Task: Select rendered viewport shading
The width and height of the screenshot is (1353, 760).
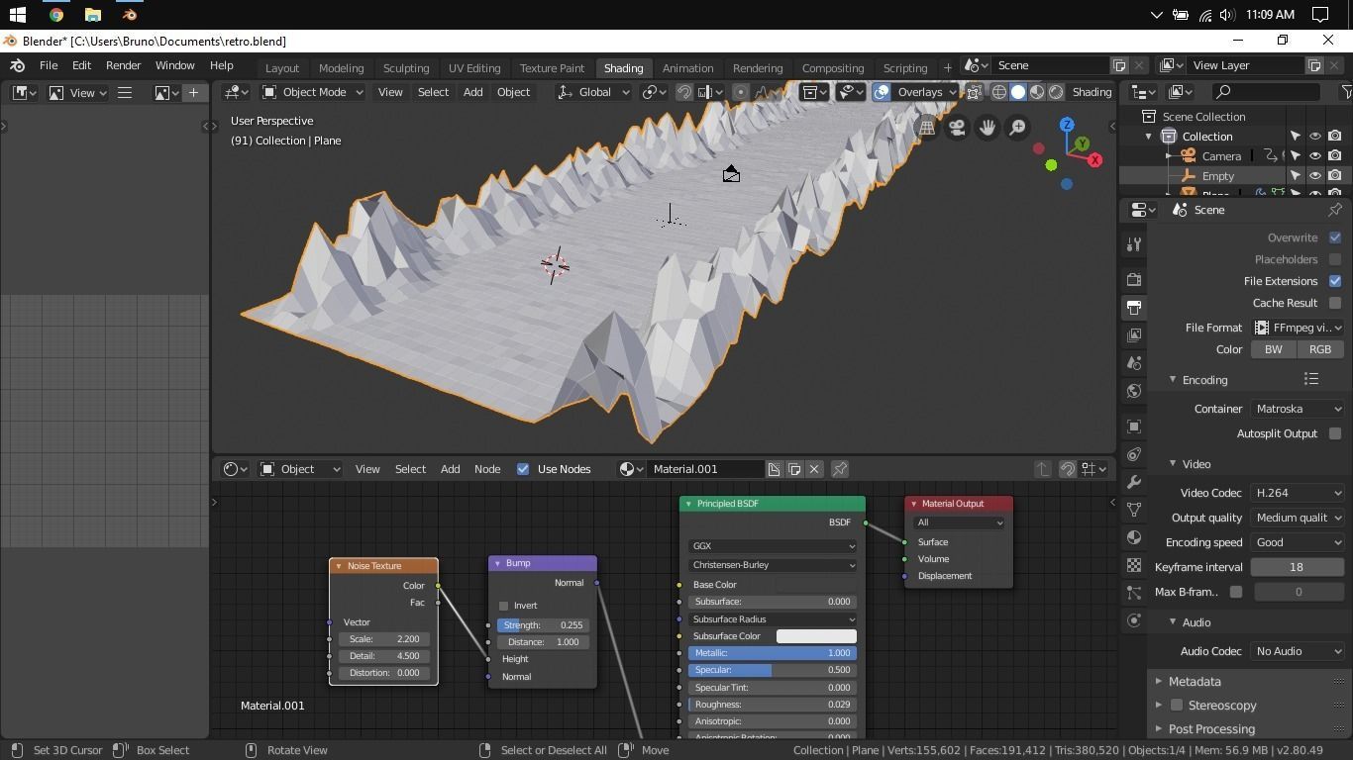Action: coord(1056,92)
